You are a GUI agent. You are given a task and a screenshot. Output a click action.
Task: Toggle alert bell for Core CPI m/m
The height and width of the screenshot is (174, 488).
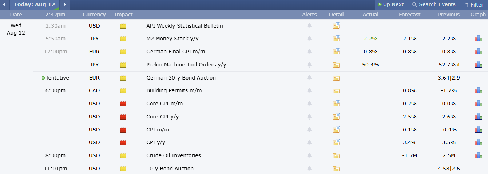309,104
